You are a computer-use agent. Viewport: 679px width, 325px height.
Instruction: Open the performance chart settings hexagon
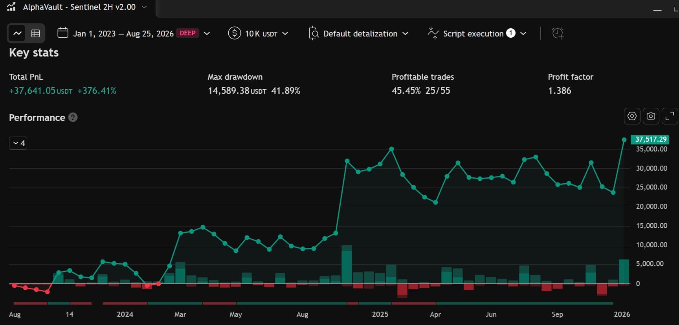(x=632, y=116)
